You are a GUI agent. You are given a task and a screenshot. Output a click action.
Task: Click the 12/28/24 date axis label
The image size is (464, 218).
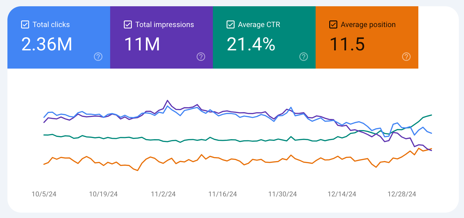coord(402,194)
